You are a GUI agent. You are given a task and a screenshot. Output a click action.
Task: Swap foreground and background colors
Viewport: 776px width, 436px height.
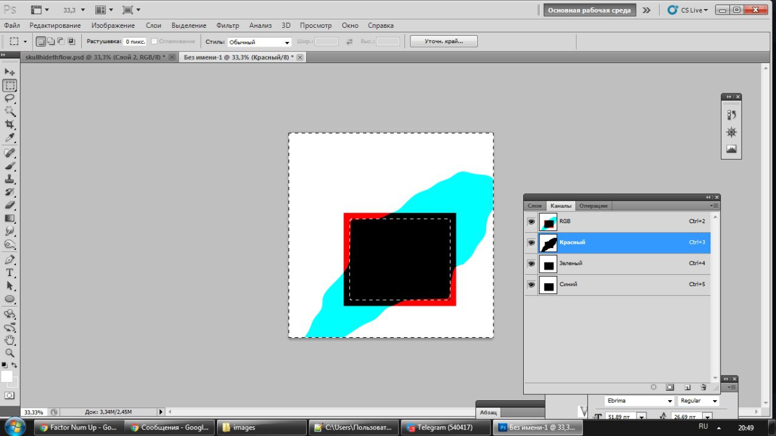(15, 365)
